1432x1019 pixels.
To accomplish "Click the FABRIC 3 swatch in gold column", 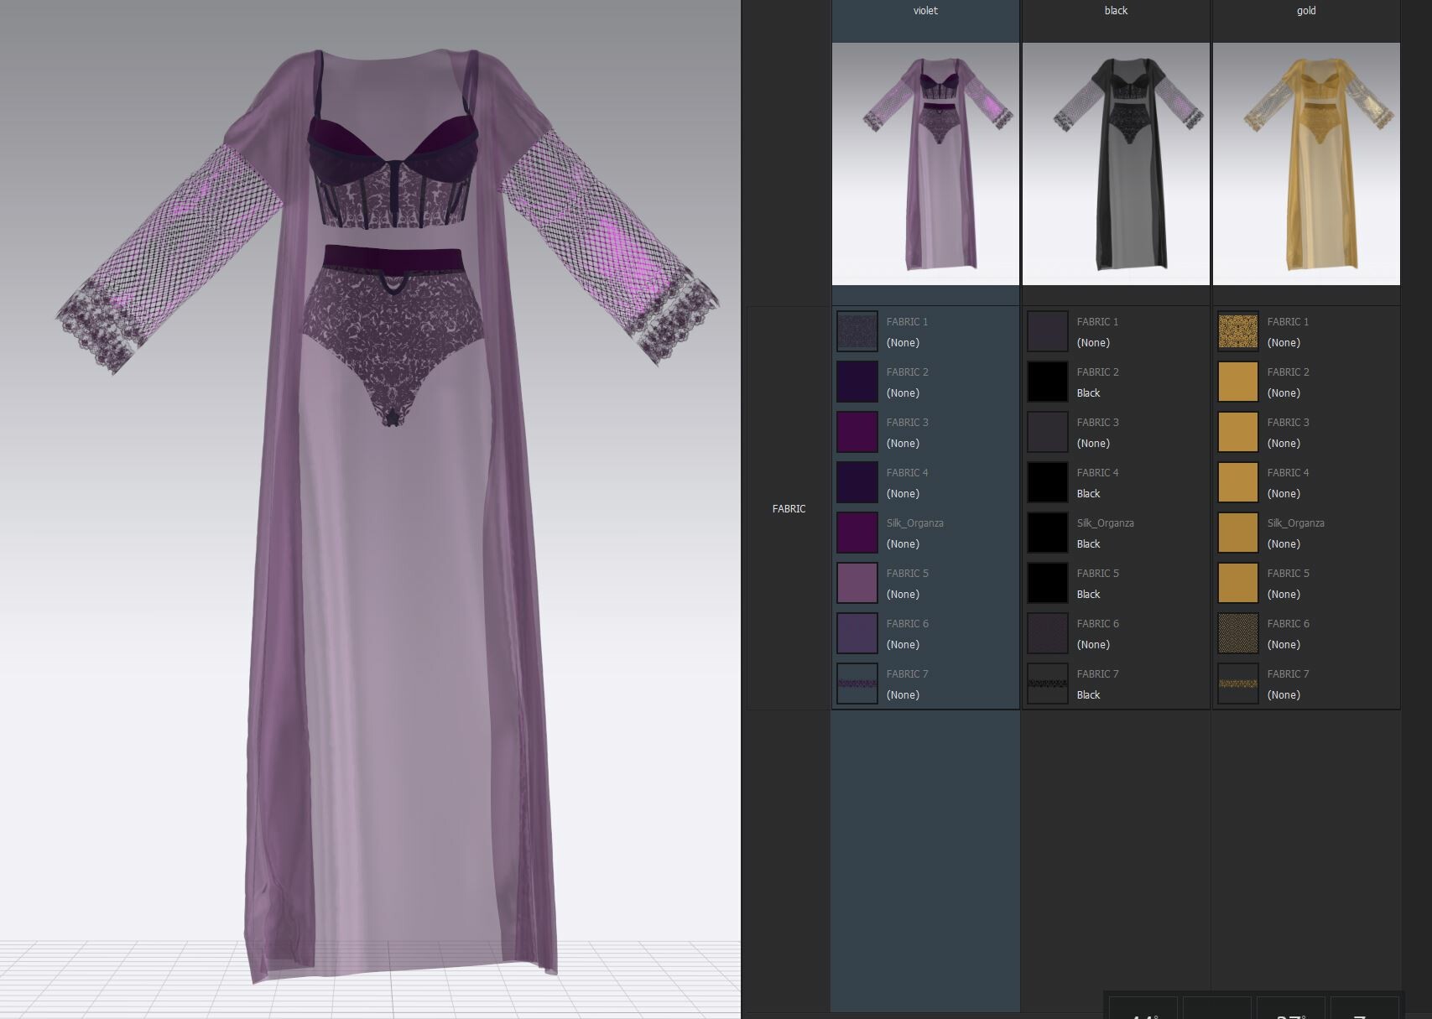I will pos(1238,432).
